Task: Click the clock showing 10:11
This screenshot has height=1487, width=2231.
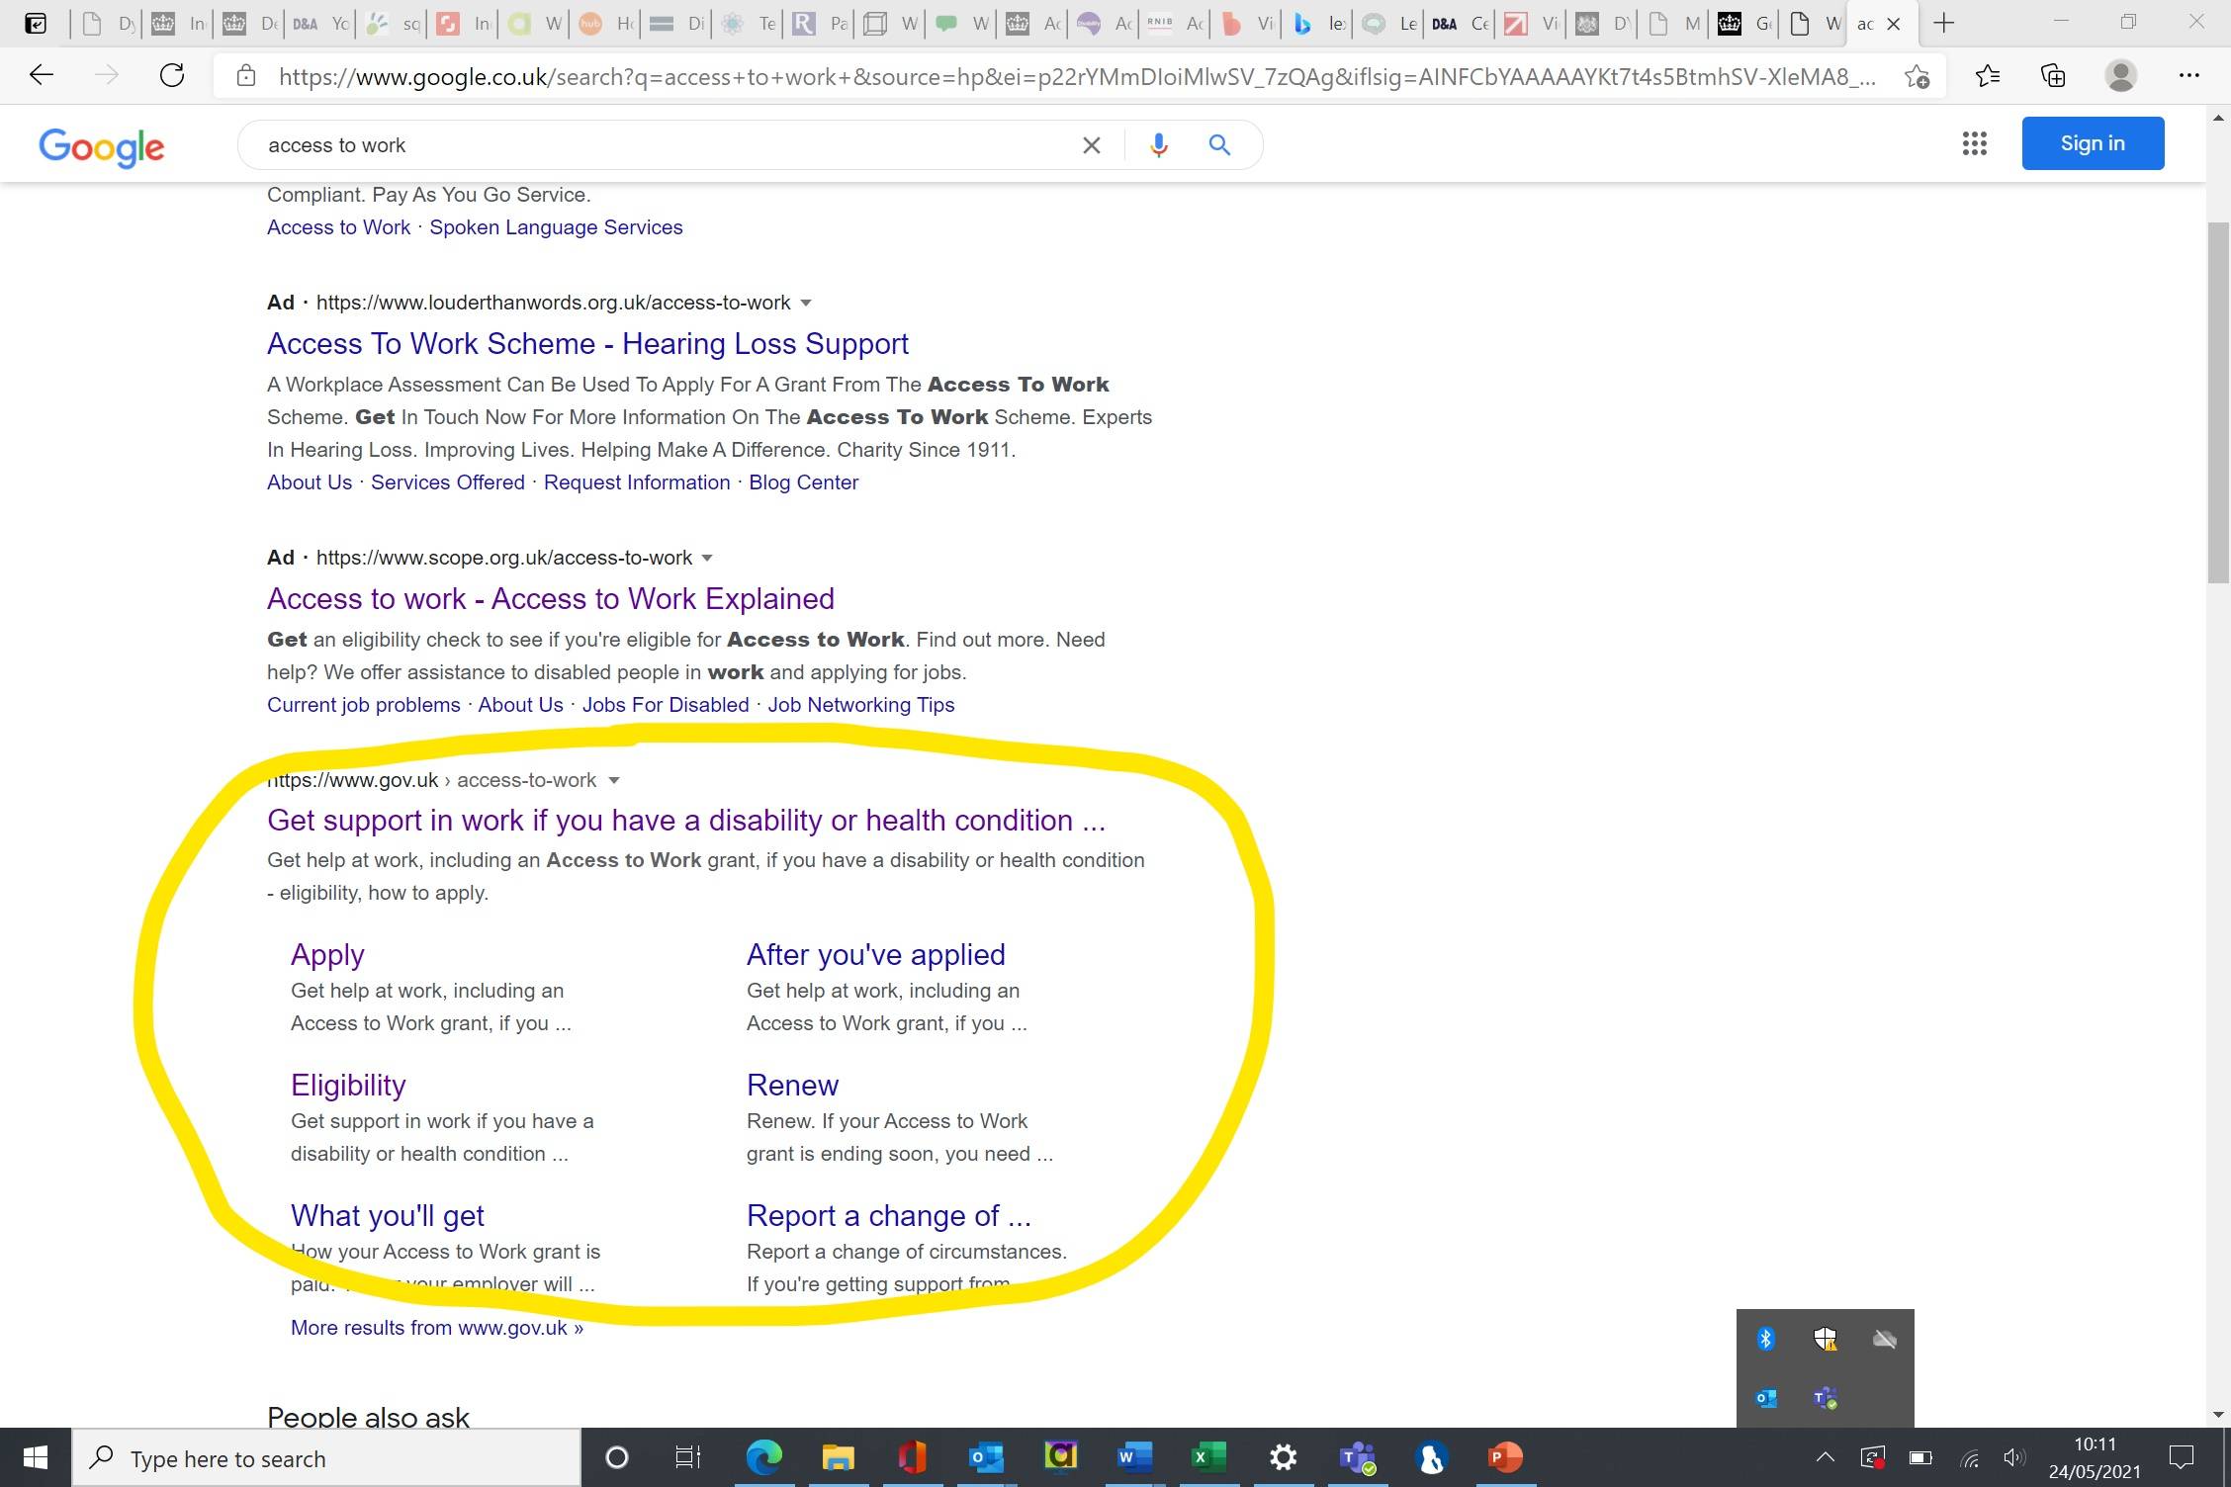Action: click(2095, 1444)
